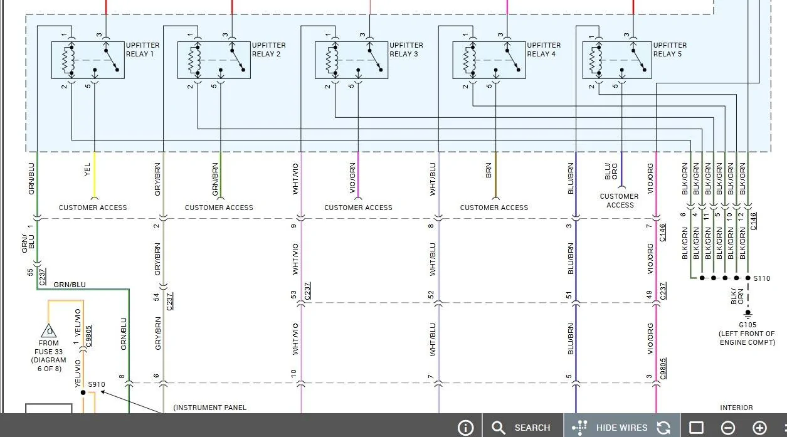Click the BRN wire label
The image size is (787, 437).
coord(489,171)
